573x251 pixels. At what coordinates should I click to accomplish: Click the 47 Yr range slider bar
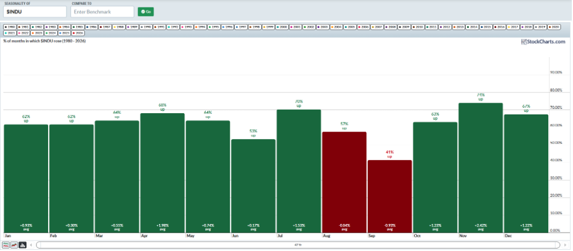point(298,245)
